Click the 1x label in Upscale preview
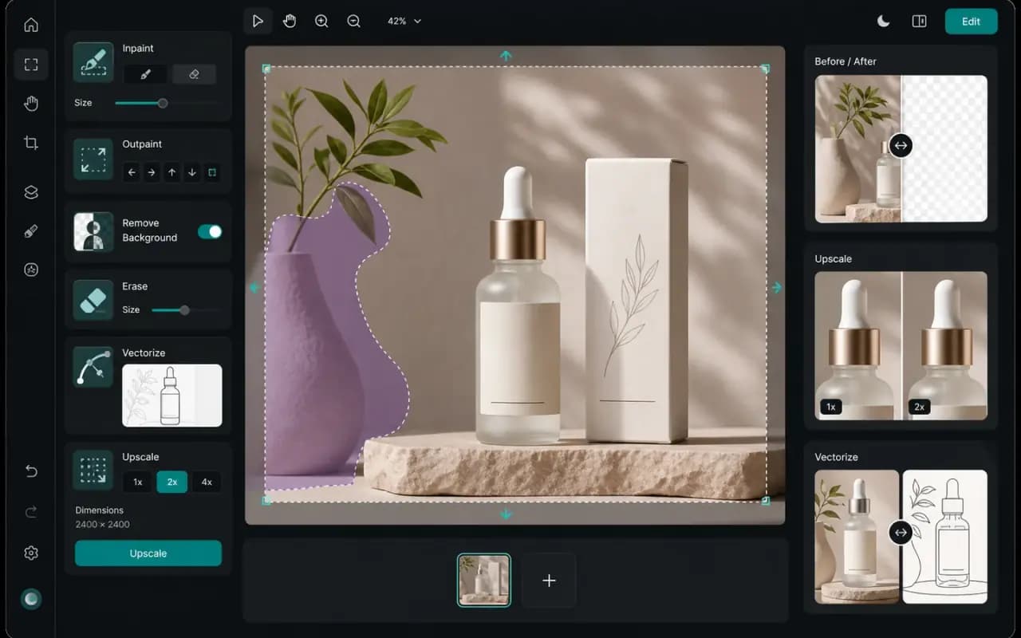Image resolution: width=1021 pixels, height=638 pixels. (x=830, y=407)
